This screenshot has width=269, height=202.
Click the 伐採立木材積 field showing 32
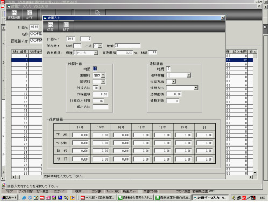coord(98,101)
